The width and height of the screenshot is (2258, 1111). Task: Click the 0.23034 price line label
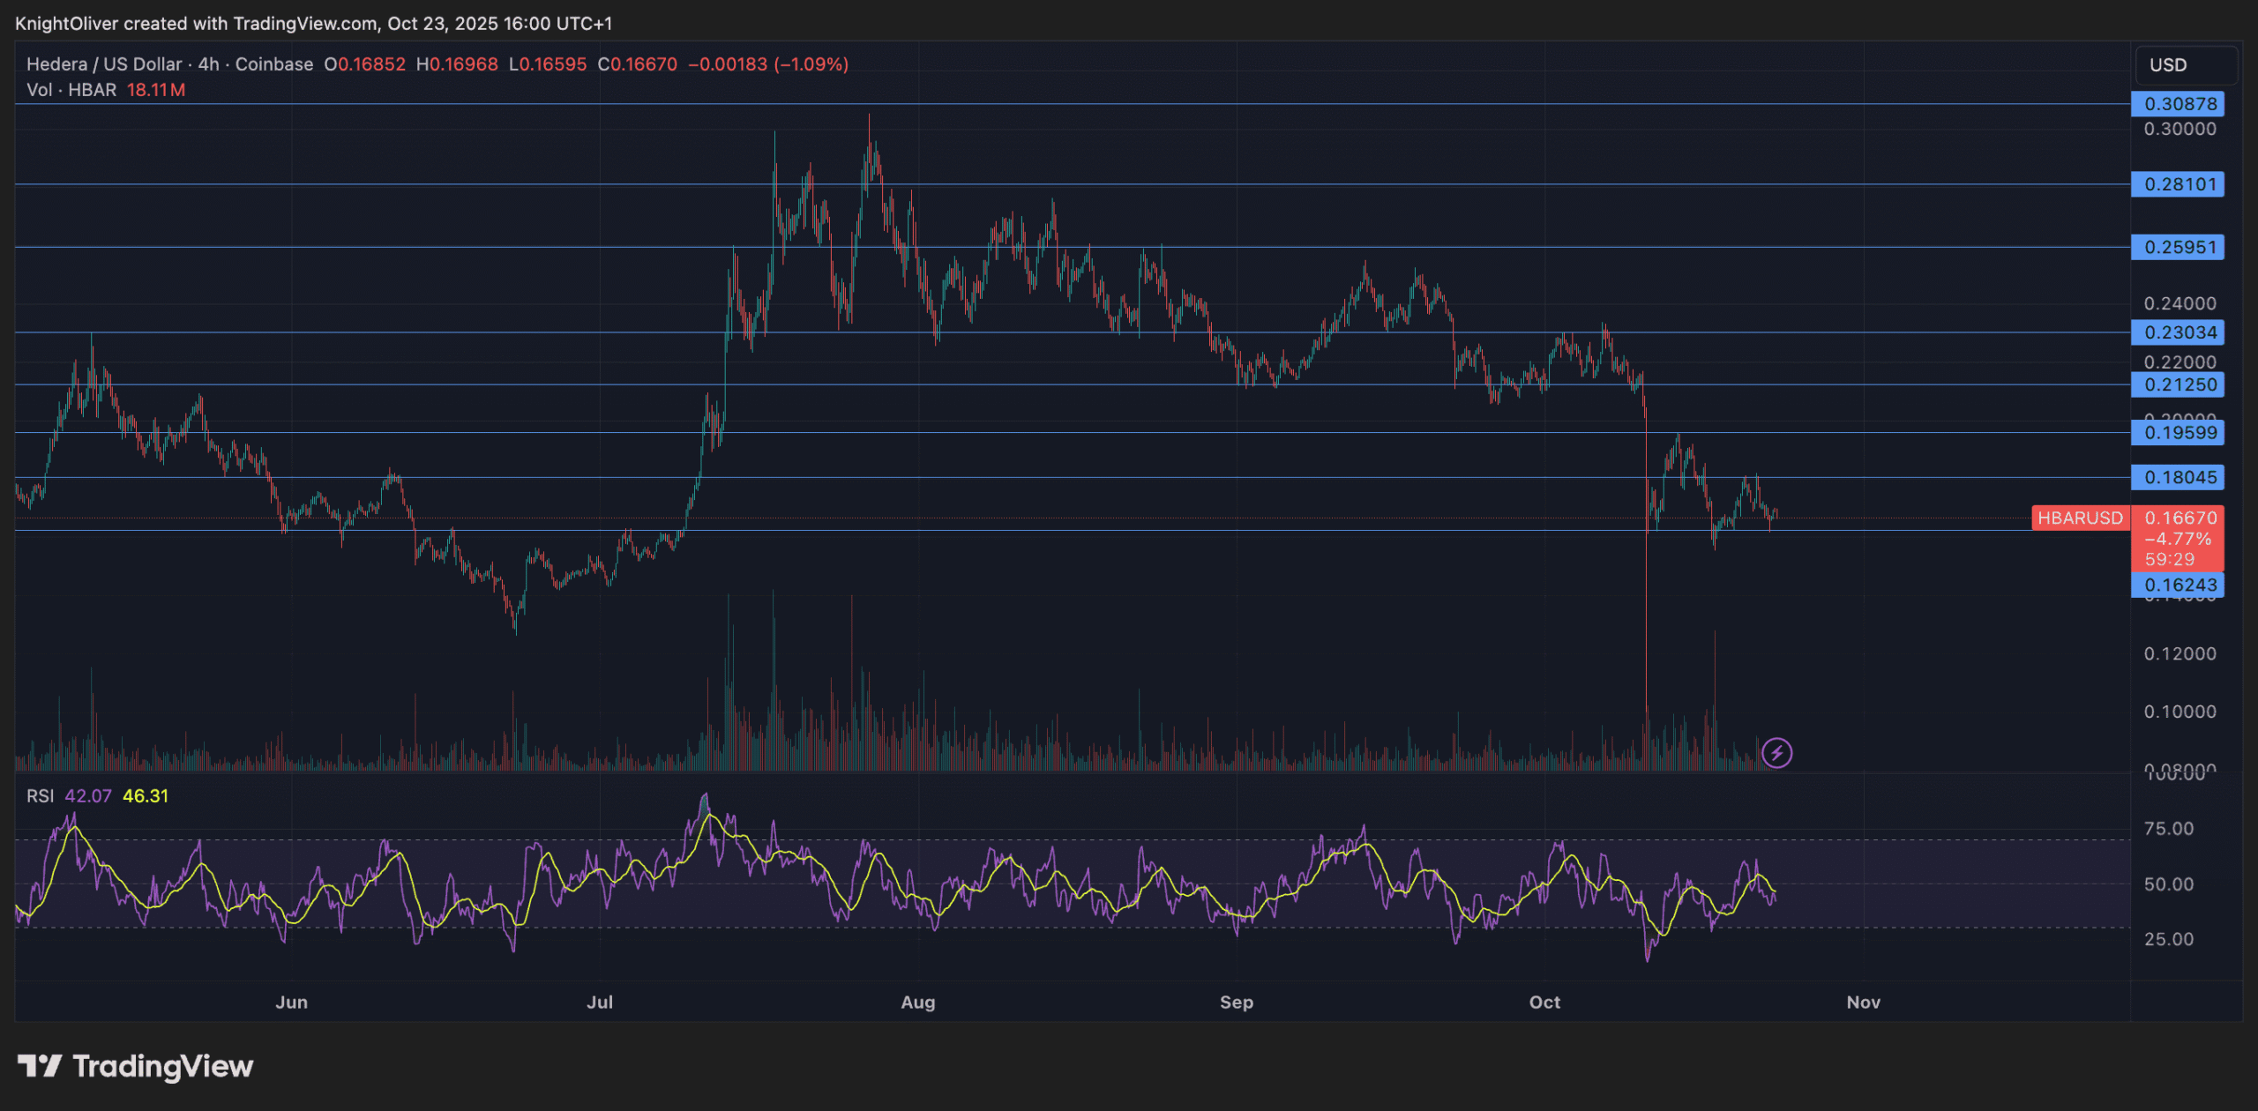[2177, 332]
